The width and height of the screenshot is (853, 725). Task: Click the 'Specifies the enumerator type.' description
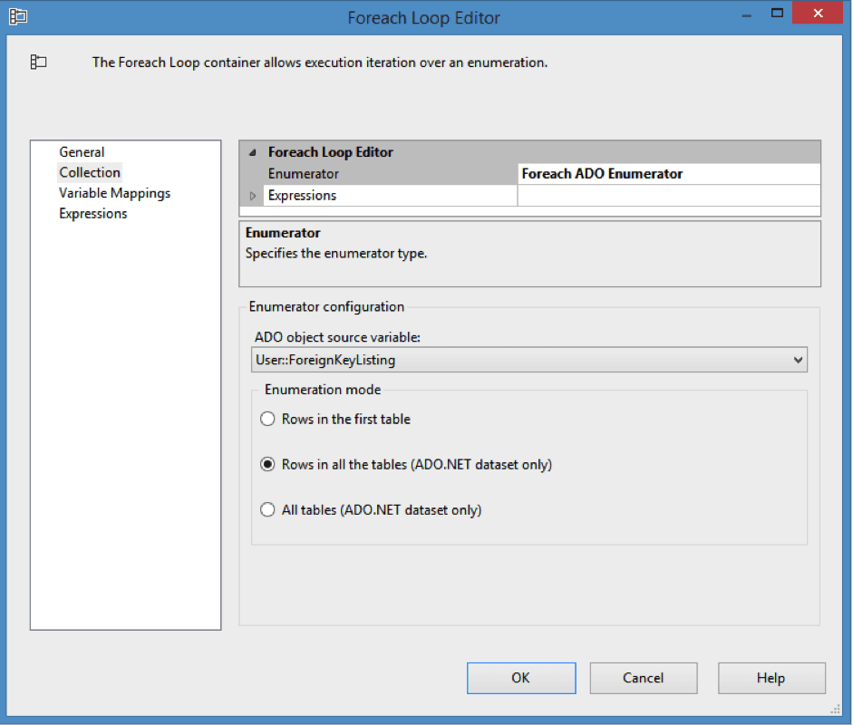click(336, 254)
